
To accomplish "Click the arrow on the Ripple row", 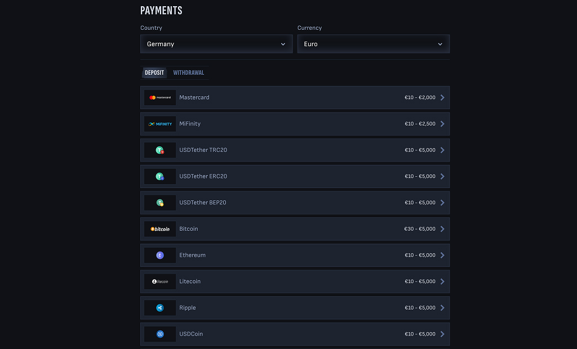I will (441, 307).
